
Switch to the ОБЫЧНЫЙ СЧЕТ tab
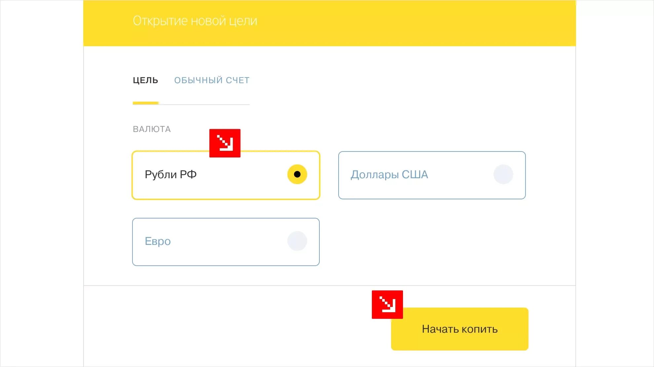pyautogui.click(x=212, y=80)
